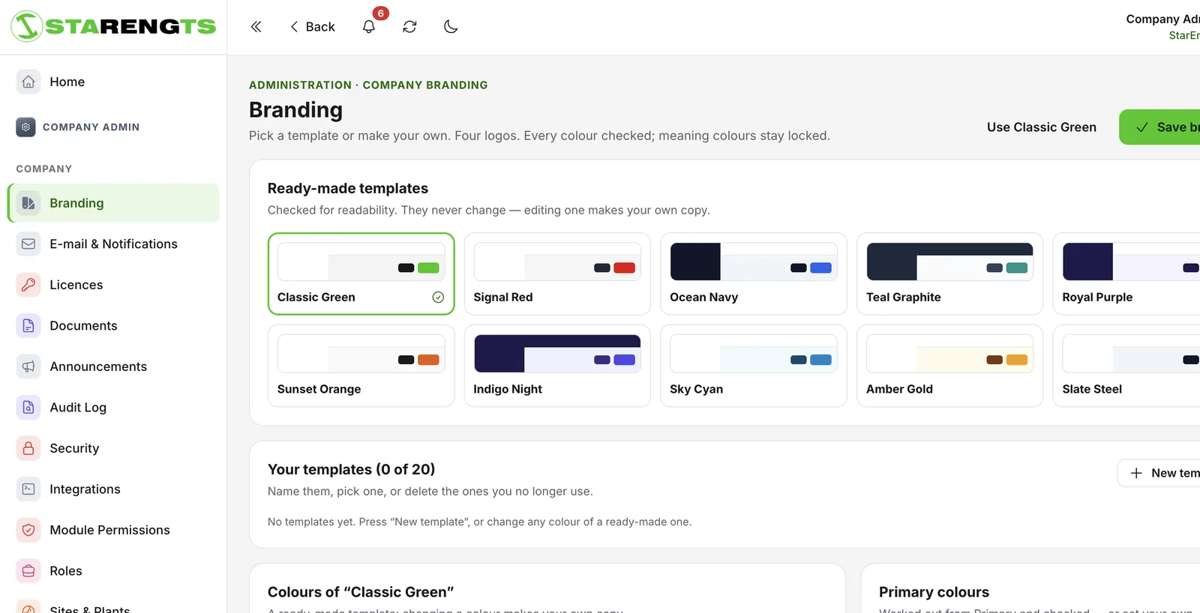Open Audit Log menu item
1200x613 pixels.
(x=113, y=408)
